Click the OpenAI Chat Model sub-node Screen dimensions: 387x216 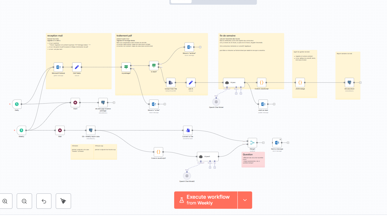coord(216,102)
